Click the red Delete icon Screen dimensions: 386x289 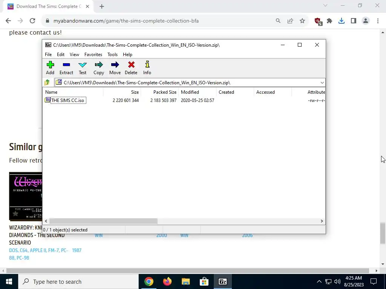[x=131, y=68]
